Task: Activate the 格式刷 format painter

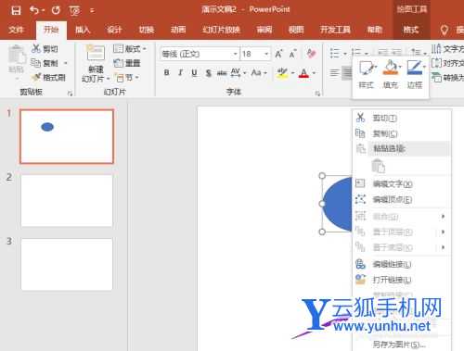Action: pos(49,77)
